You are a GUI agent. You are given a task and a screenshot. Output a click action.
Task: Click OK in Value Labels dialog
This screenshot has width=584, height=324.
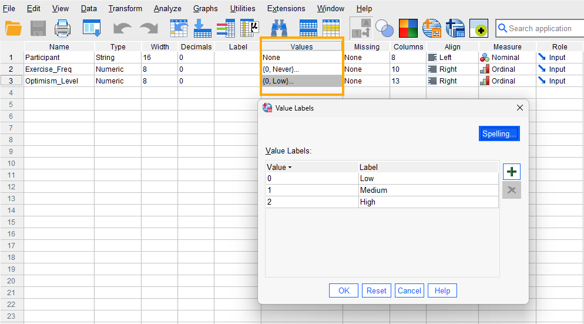(344, 290)
